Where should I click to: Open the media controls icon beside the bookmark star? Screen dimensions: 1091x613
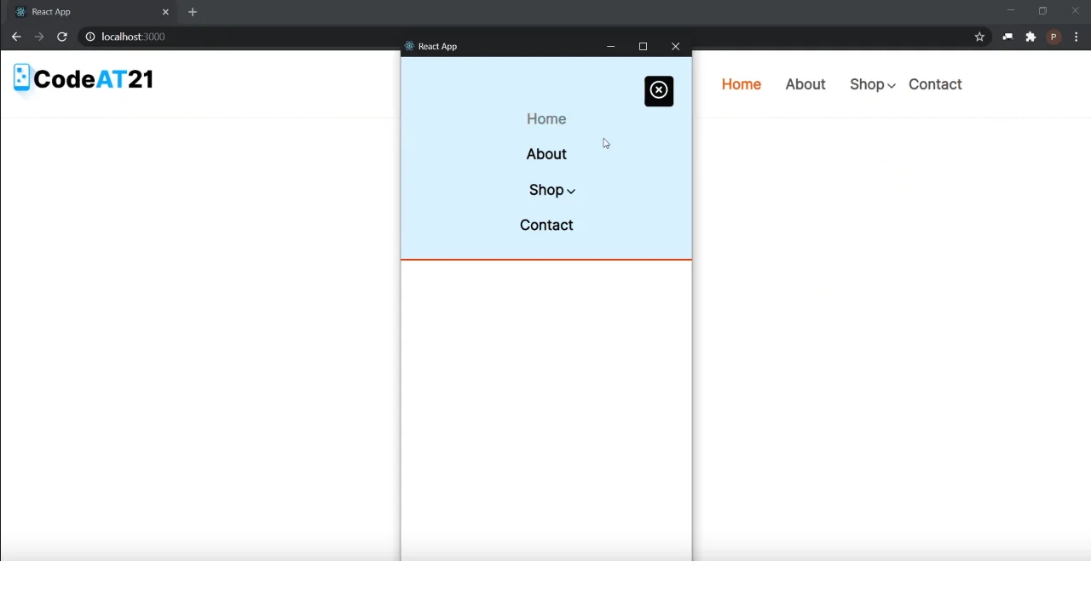(1007, 37)
